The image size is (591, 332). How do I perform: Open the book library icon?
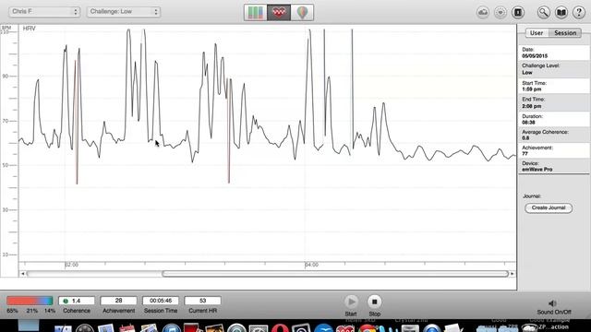[x=561, y=12]
